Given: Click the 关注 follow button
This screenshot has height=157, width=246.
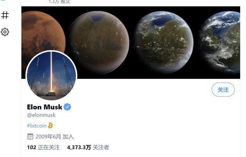Looking at the screenshot, I should (223, 90).
